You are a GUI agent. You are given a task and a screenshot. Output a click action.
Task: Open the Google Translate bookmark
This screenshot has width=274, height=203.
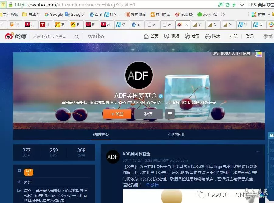point(74,15)
